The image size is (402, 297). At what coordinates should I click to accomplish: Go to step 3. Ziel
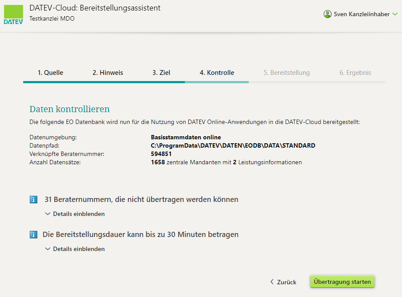[161, 73]
